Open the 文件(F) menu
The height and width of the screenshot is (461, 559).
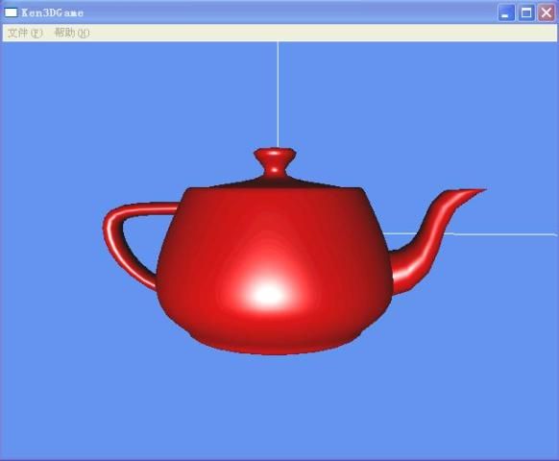(25, 34)
